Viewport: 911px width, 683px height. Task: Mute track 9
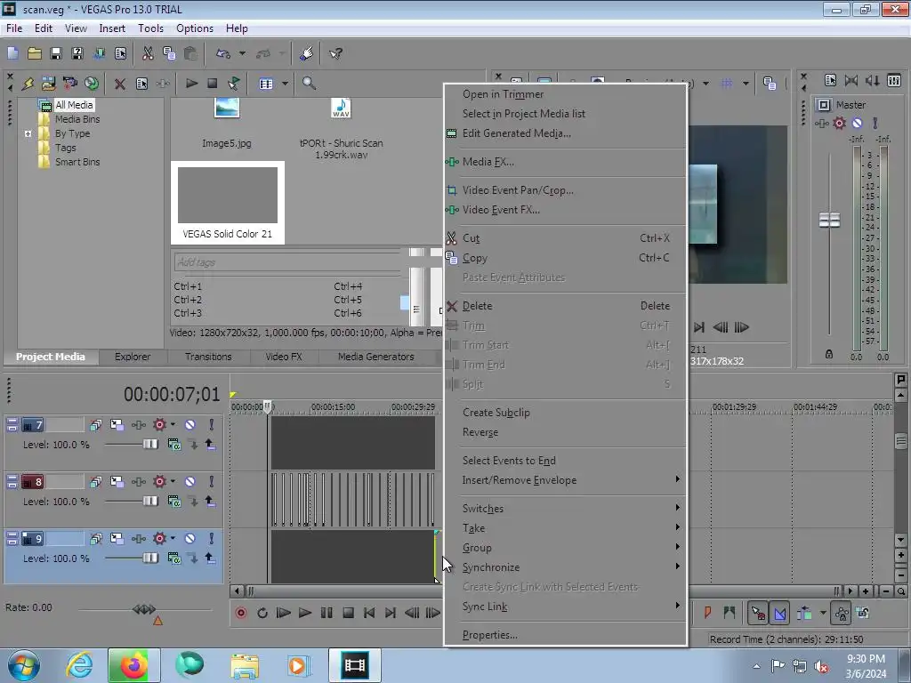[190, 539]
